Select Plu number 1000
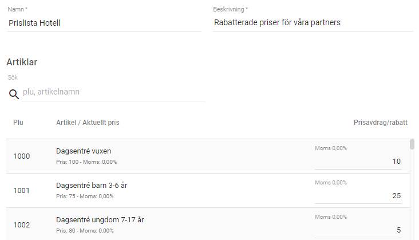419x240 pixels. (22, 156)
